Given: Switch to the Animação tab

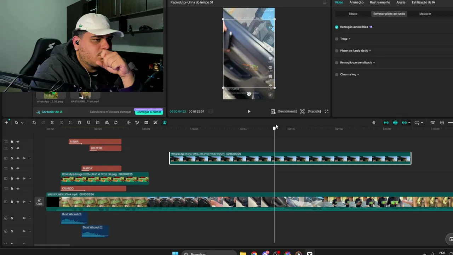Looking at the screenshot, I should (356, 2).
